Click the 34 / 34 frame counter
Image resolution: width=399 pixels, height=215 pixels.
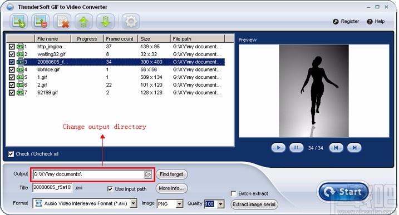click(316, 148)
